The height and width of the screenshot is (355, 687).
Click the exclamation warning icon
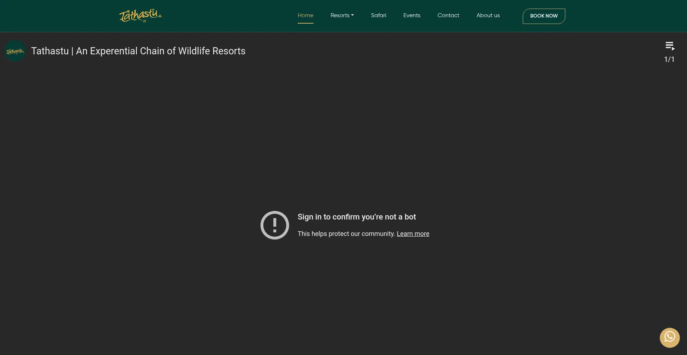(x=274, y=225)
